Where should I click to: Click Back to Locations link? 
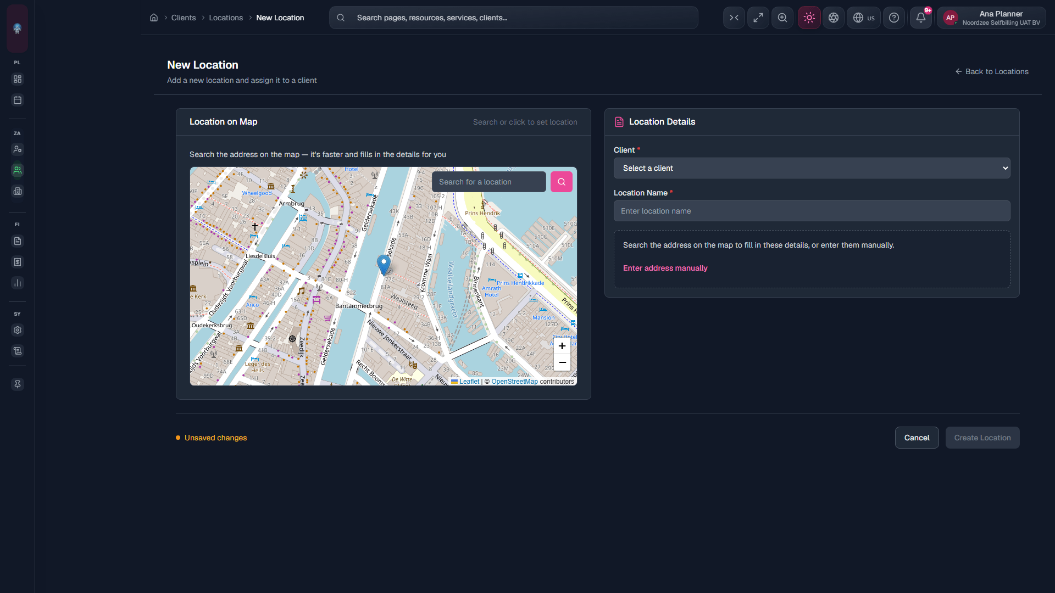(992, 71)
